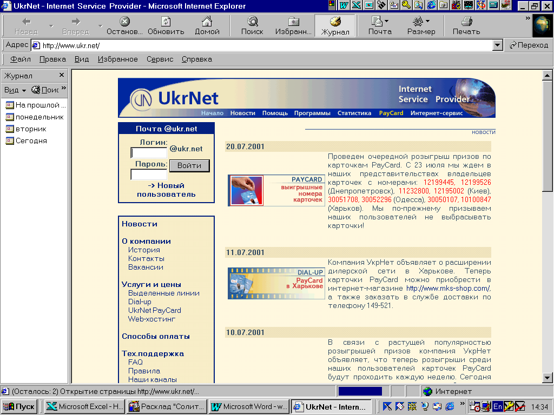Click the En language indicator in tray

point(498,406)
